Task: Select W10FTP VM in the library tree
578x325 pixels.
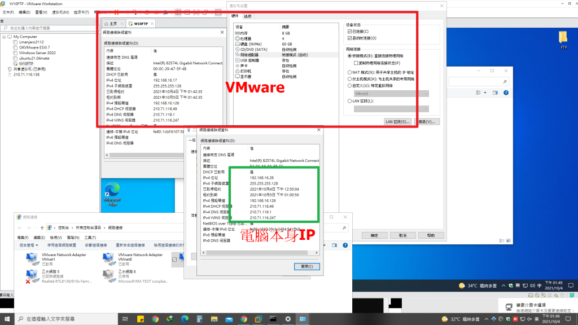Action: click(x=26, y=63)
